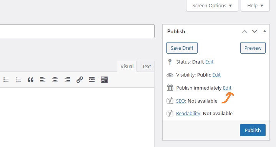
Task: Click the publish calendar icon
Action: point(170,88)
